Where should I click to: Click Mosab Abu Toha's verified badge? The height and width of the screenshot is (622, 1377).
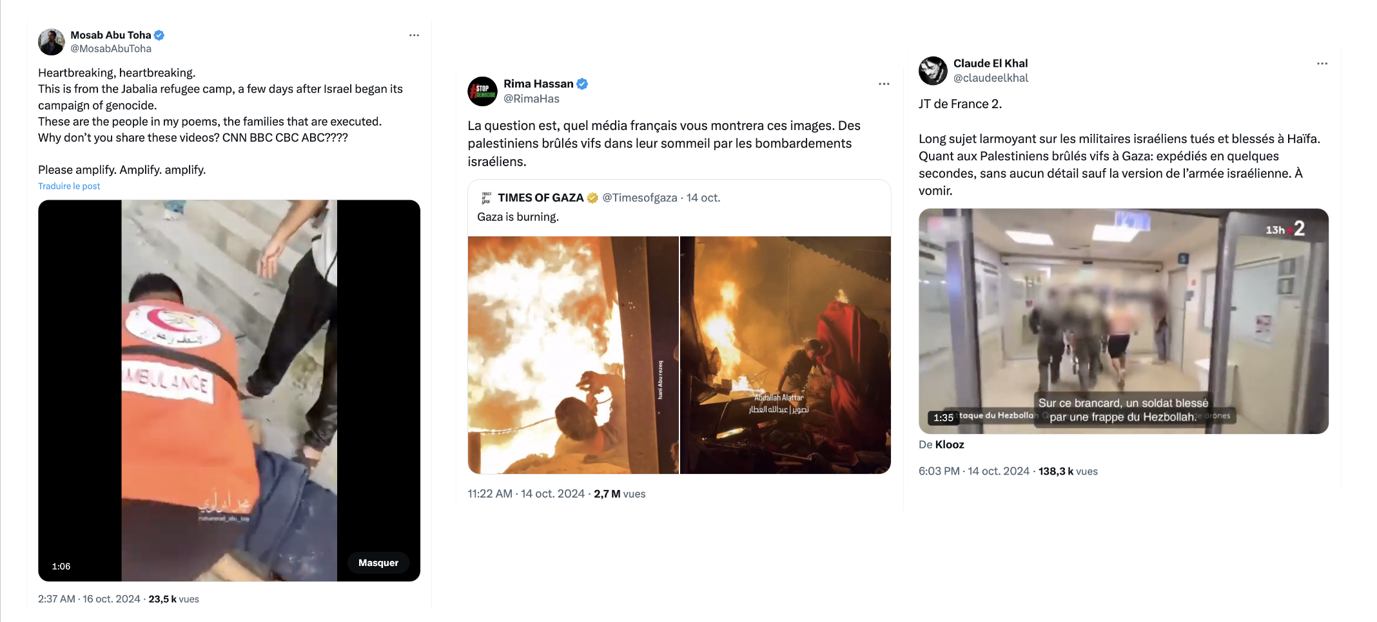tap(159, 35)
